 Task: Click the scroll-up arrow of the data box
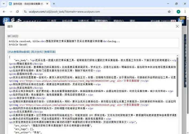click(177, 56)
